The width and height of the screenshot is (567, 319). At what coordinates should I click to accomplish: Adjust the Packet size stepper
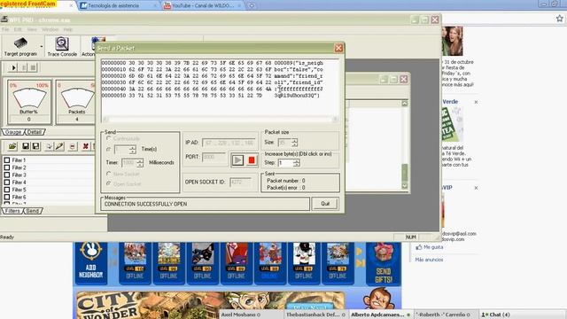click(x=295, y=143)
